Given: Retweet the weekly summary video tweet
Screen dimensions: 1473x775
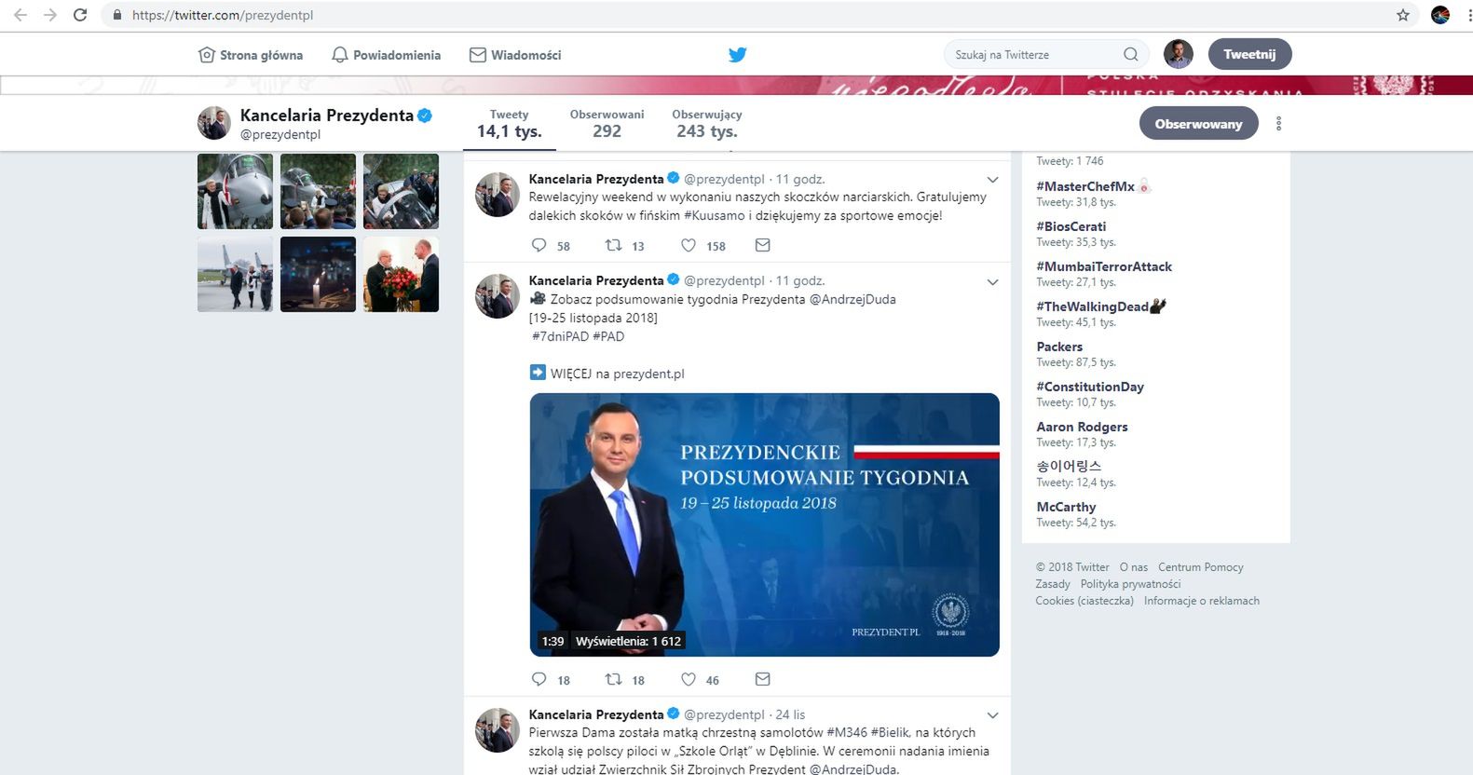Looking at the screenshot, I should click(x=613, y=679).
